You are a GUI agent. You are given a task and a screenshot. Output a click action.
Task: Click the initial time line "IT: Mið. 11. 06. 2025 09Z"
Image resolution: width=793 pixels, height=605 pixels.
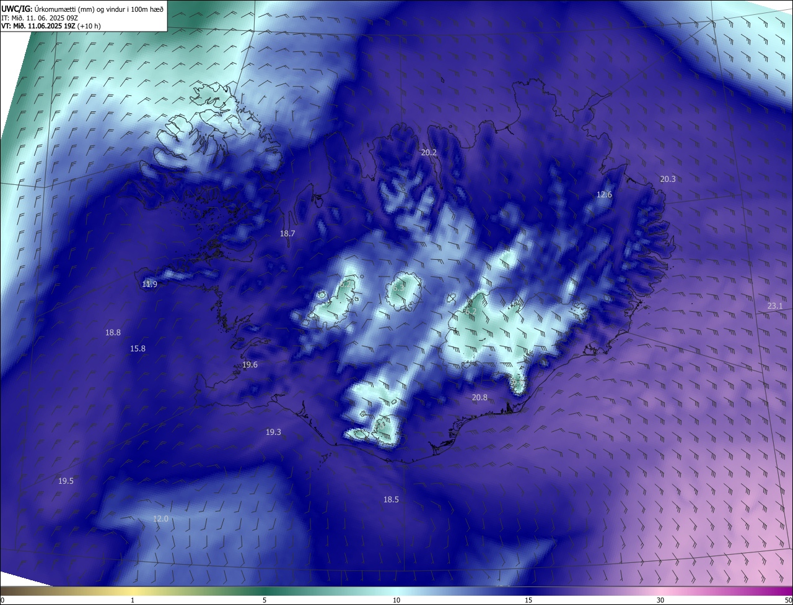(x=40, y=18)
